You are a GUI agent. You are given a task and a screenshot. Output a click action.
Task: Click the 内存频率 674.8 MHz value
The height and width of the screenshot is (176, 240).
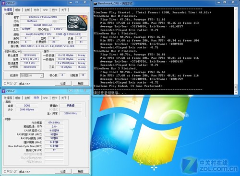click(54, 122)
